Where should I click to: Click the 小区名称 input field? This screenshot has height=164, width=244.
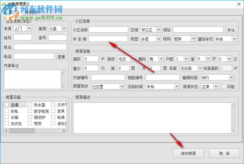pyautogui.click(x=108, y=30)
